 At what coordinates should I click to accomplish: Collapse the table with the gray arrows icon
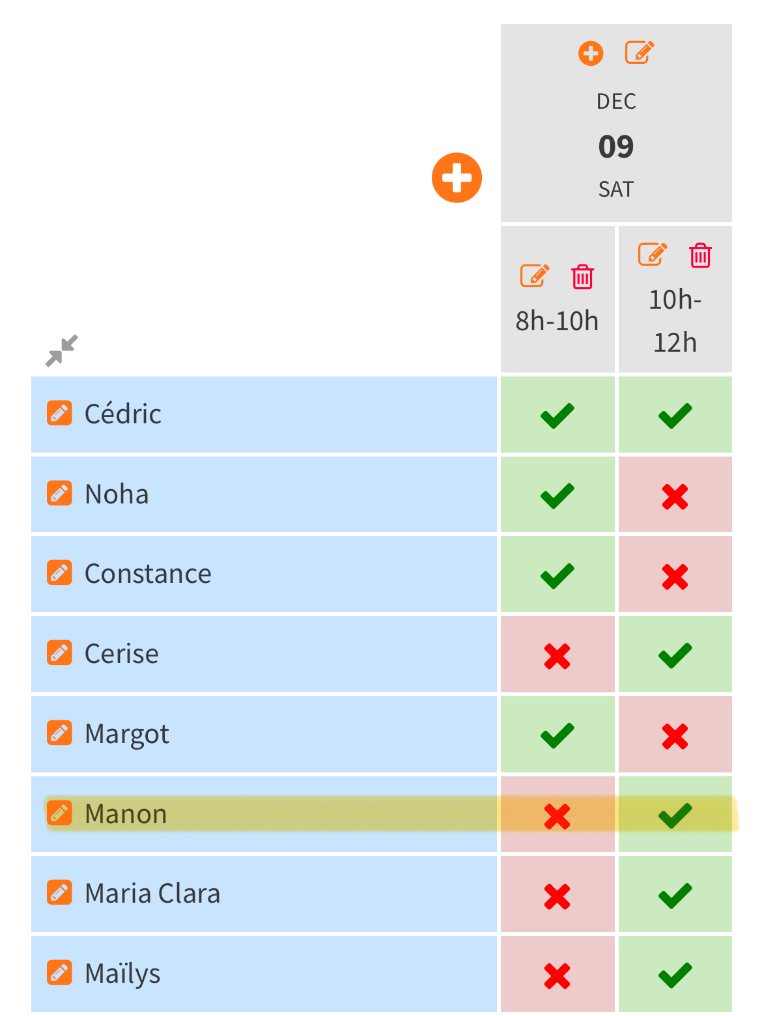(x=62, y=350)
